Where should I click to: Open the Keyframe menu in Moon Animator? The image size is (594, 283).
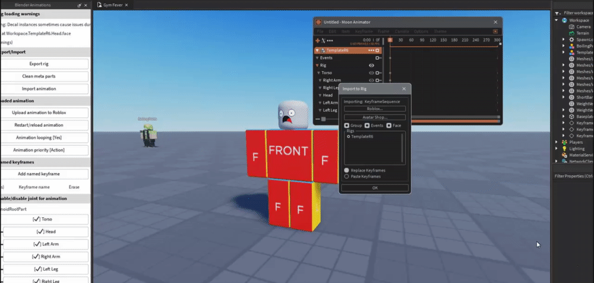(x=364, y=32)
